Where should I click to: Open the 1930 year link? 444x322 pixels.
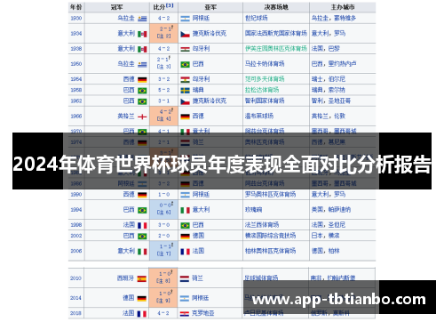(x=76, y=19)
